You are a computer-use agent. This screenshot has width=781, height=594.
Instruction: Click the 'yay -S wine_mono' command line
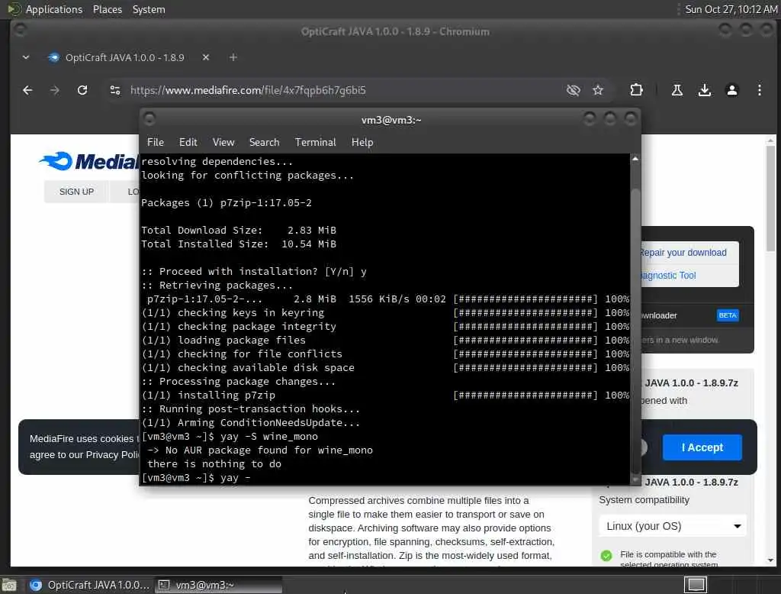tap(230, 437)
